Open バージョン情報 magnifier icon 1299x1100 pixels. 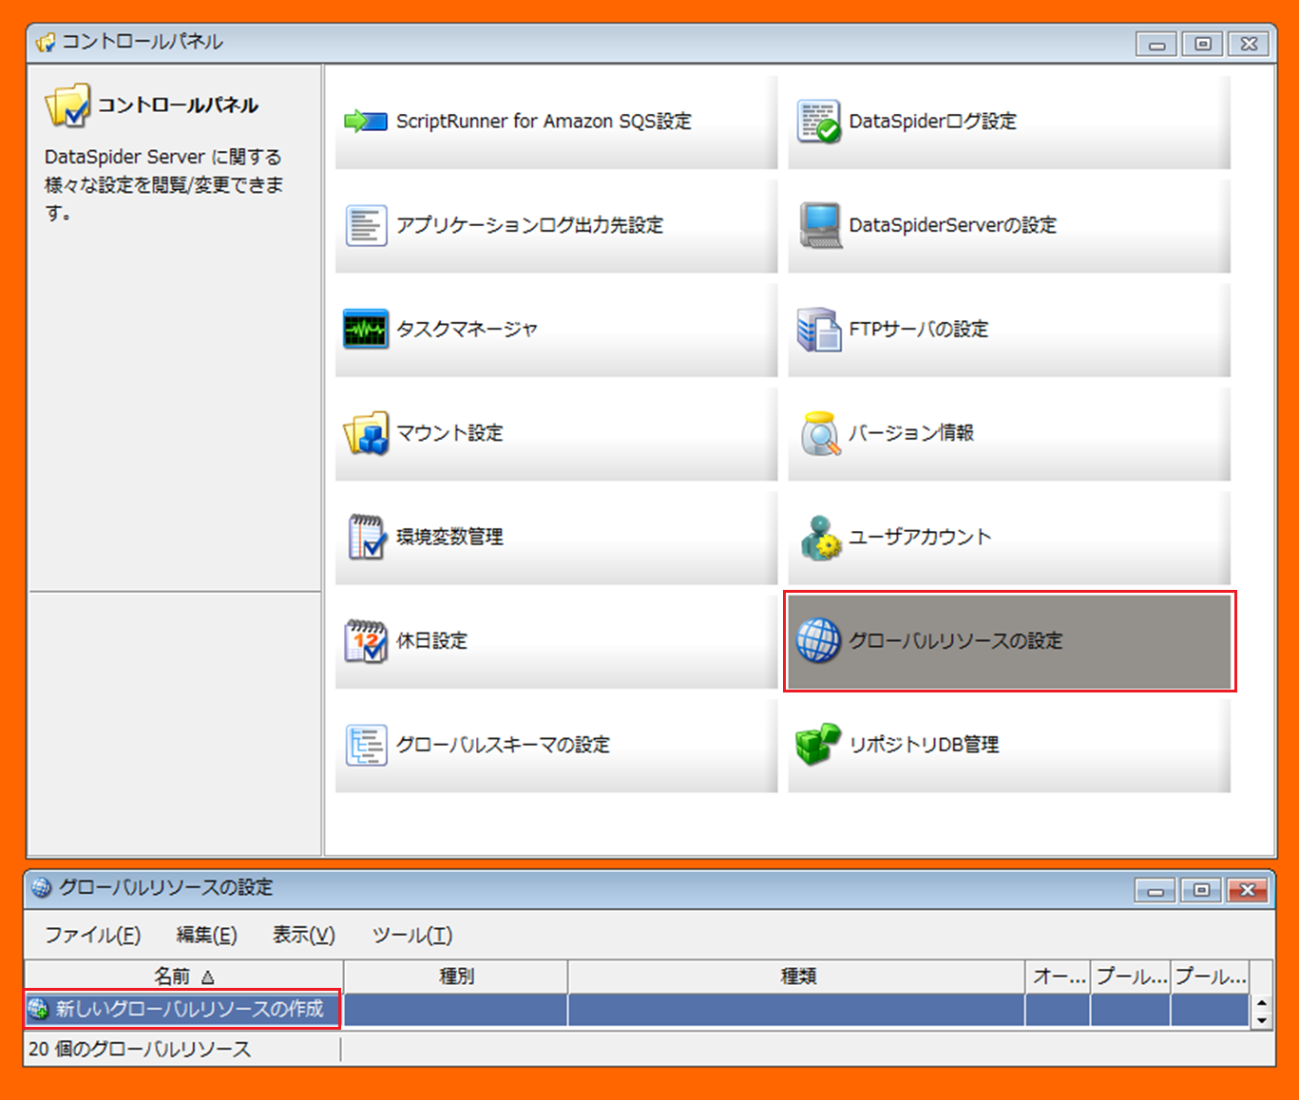[x=820, y=433]
